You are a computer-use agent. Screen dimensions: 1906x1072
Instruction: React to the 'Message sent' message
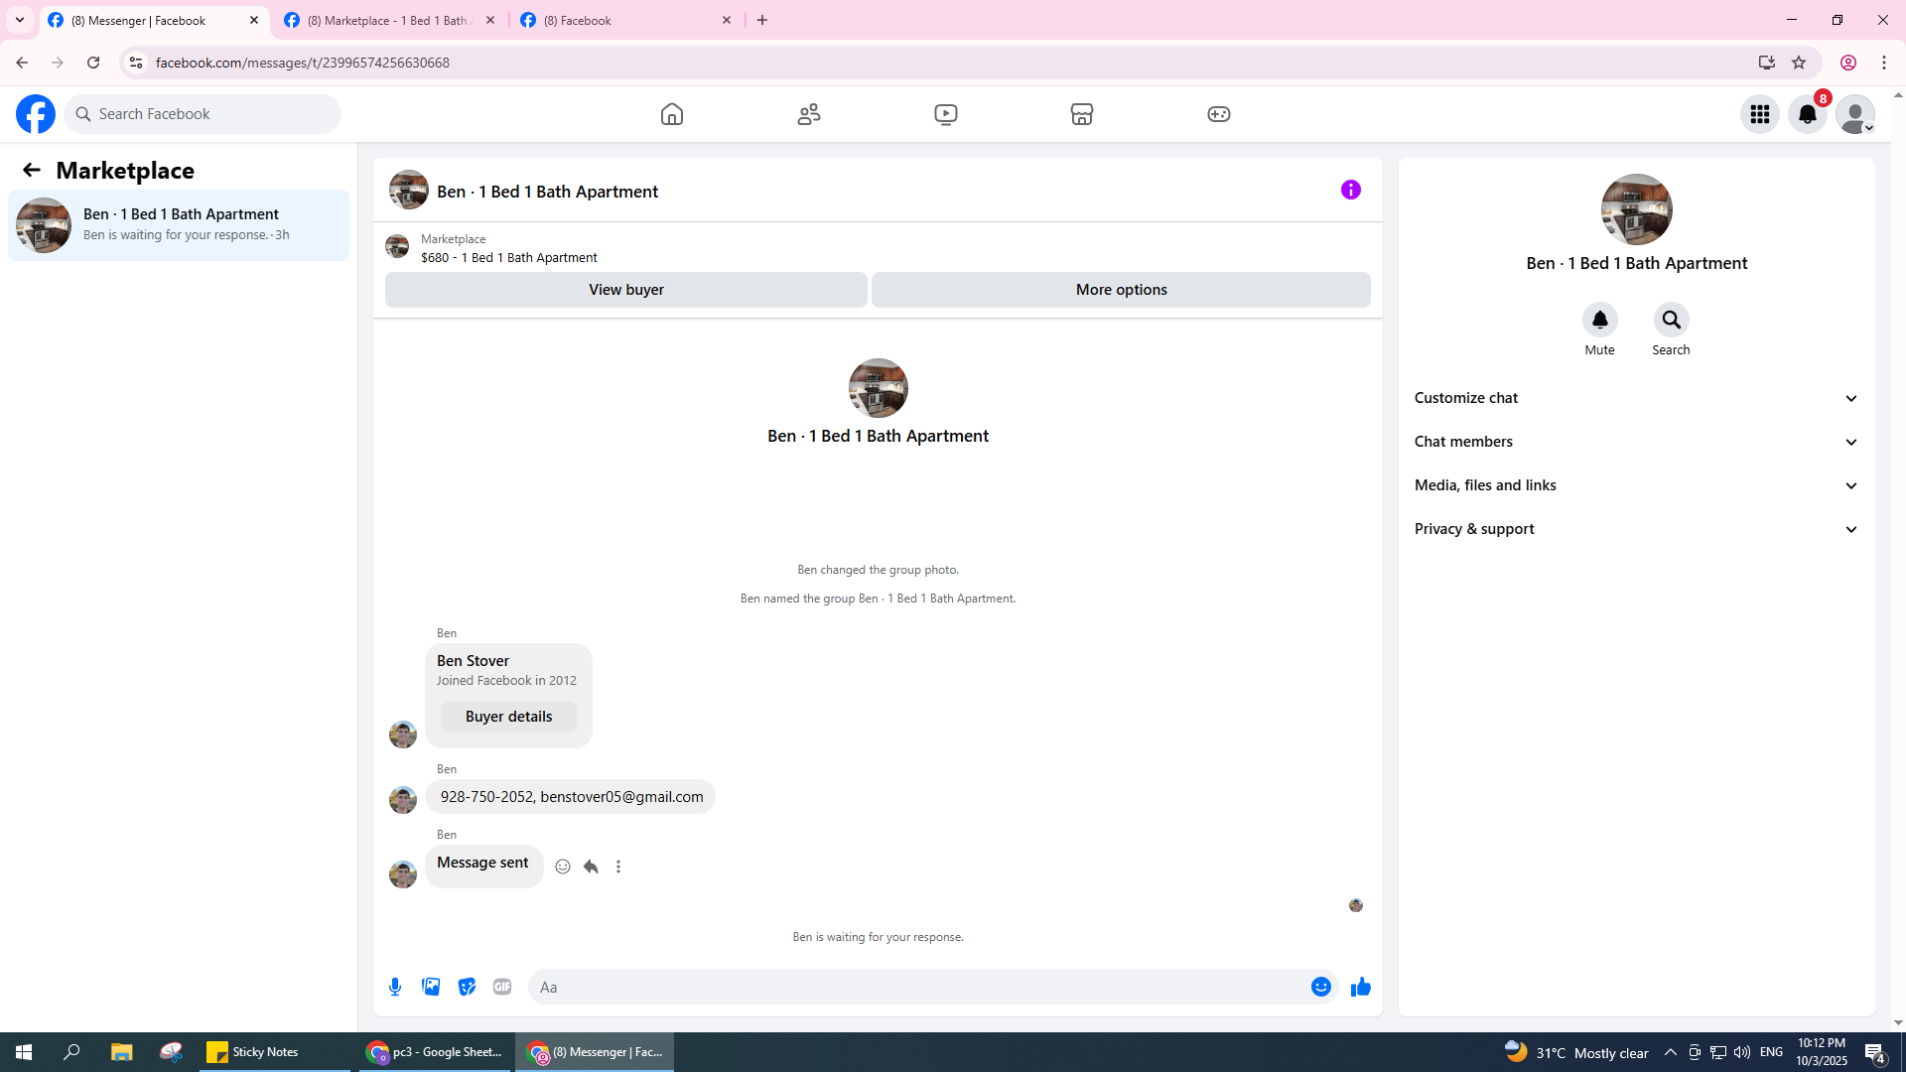coord(563,867)
